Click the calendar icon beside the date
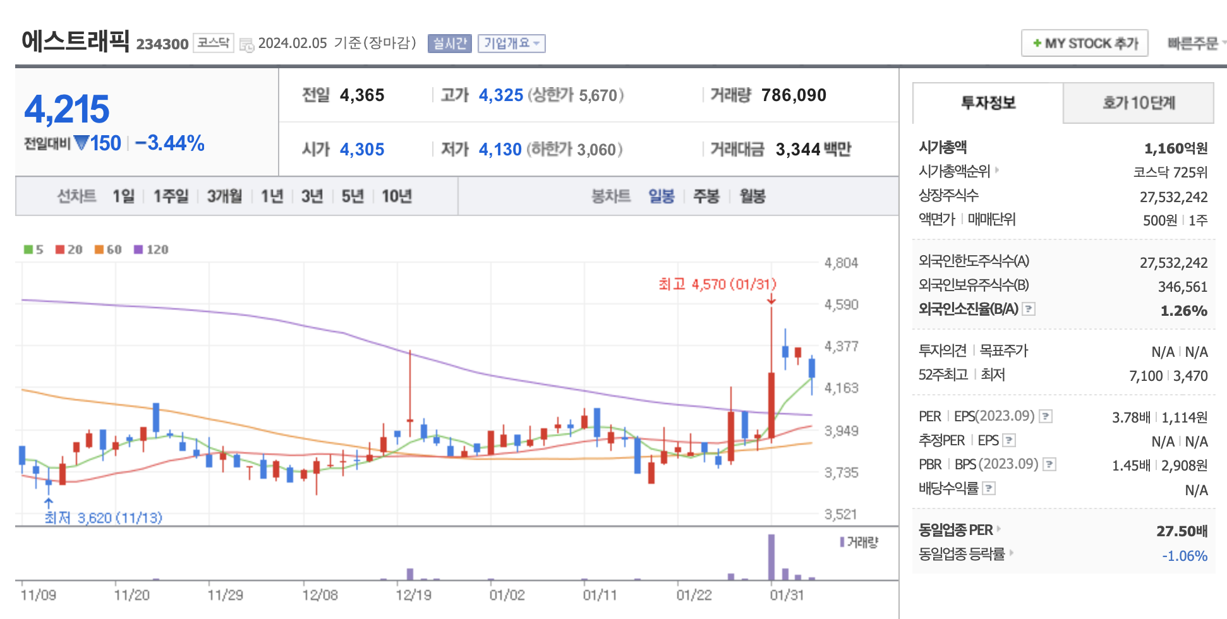Screen dimensions: 1227x619 [x=246, y=45]
